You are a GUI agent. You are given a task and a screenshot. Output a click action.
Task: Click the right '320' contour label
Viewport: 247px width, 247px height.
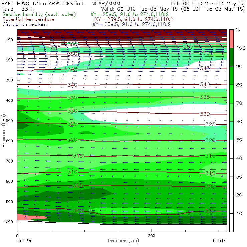[x=210, y=140]
